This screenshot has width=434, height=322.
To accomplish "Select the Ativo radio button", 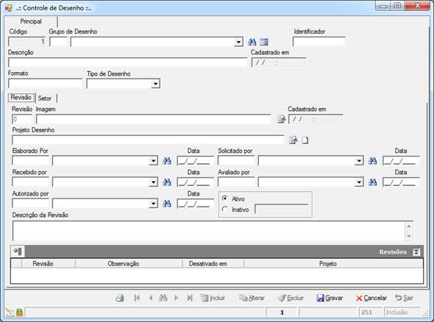I will click(x=225, y=198).
